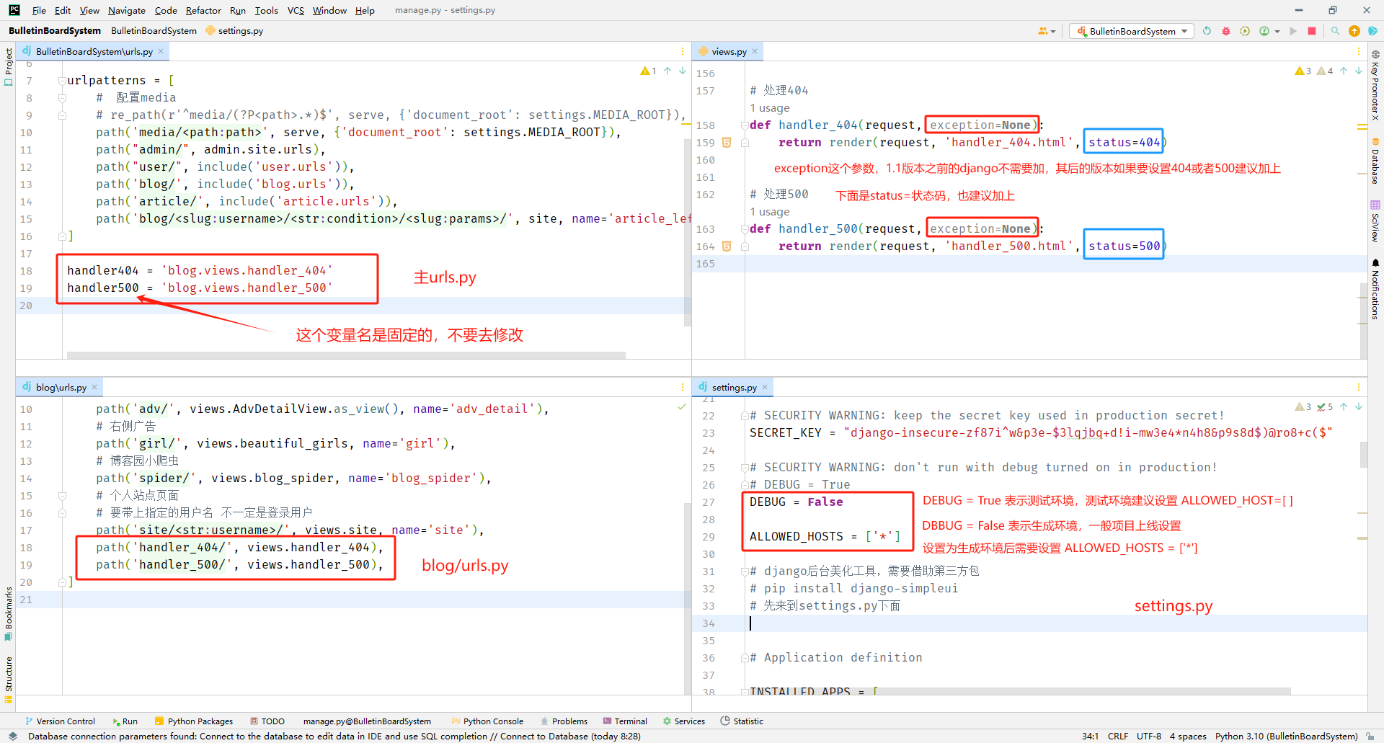This screenshot has height=743, width=1384.
Task: Click the BulletinBoardSystem breadcrumb root
Action: tap(55, 31)
